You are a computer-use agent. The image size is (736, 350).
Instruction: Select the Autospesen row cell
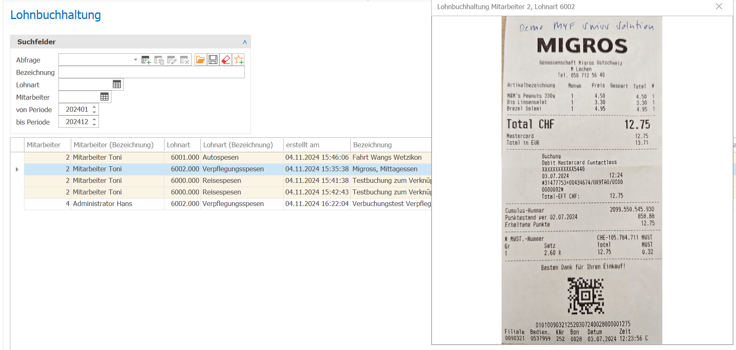tap(242, 157)
